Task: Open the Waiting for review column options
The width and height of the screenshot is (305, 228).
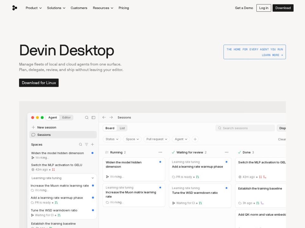Action: [x=227, y=152]
